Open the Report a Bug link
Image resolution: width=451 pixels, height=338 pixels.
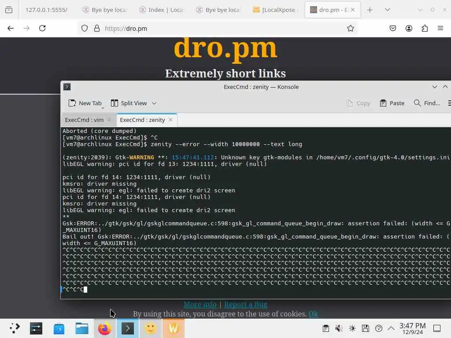[x=246, y=305]
